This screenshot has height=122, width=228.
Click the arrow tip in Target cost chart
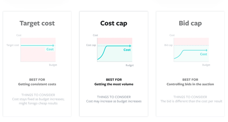53,45
